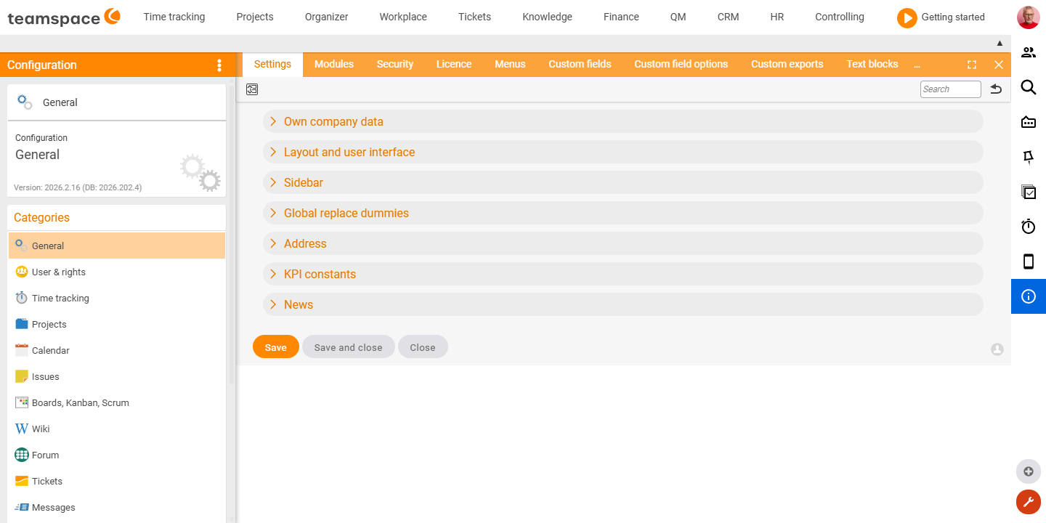The height and width of the screenshot is (523, 1046).
Task: Expand the Sidebar section
Action: 623,182
